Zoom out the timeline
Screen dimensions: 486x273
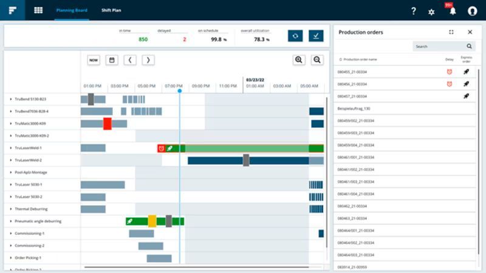click(317, 59)
